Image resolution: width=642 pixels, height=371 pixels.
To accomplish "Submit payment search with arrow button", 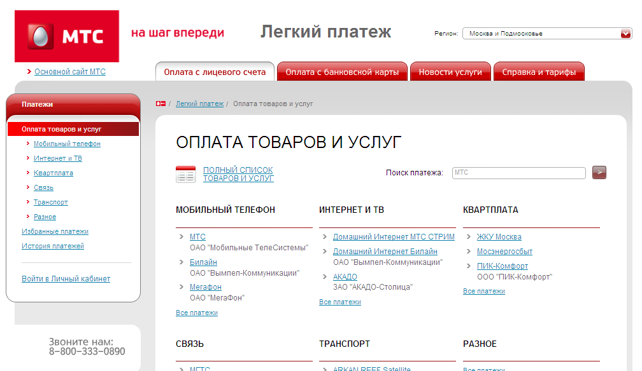I will (x=599, y=172).
